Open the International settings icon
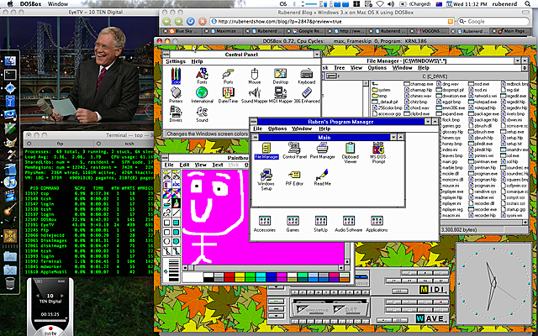The height and width of the screenshot is (336, 538). click(x=202, y=95)
